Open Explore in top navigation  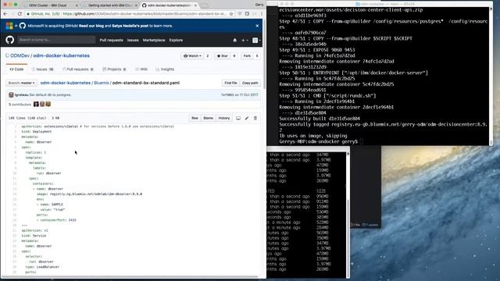pyautogui.click(x=176, y=41)
